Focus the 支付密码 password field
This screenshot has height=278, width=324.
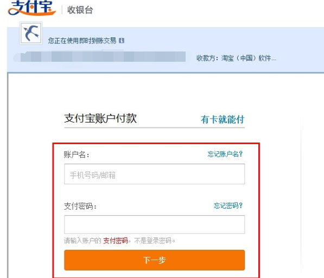pyautogui.click(x=154, y=224)
